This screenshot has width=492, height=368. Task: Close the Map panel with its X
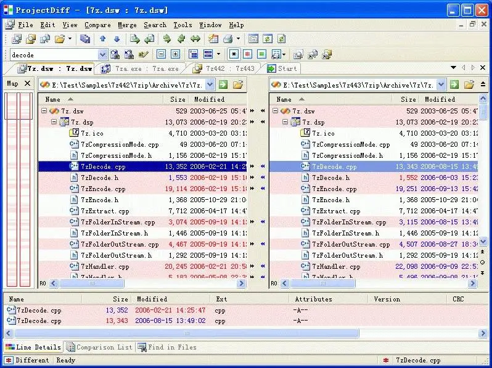click(28, 83)
